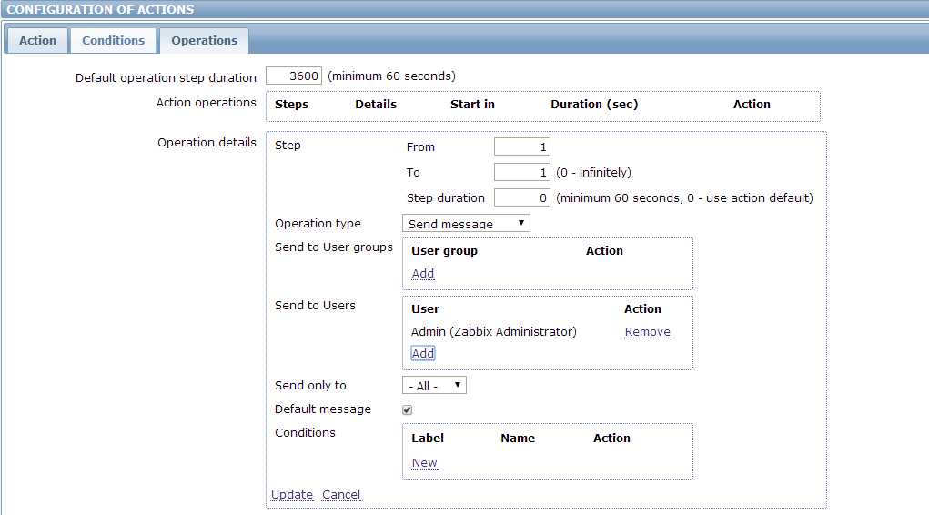
Task: Click the (0 - infinitely) hint text
Action: click(x=593, y=173)
